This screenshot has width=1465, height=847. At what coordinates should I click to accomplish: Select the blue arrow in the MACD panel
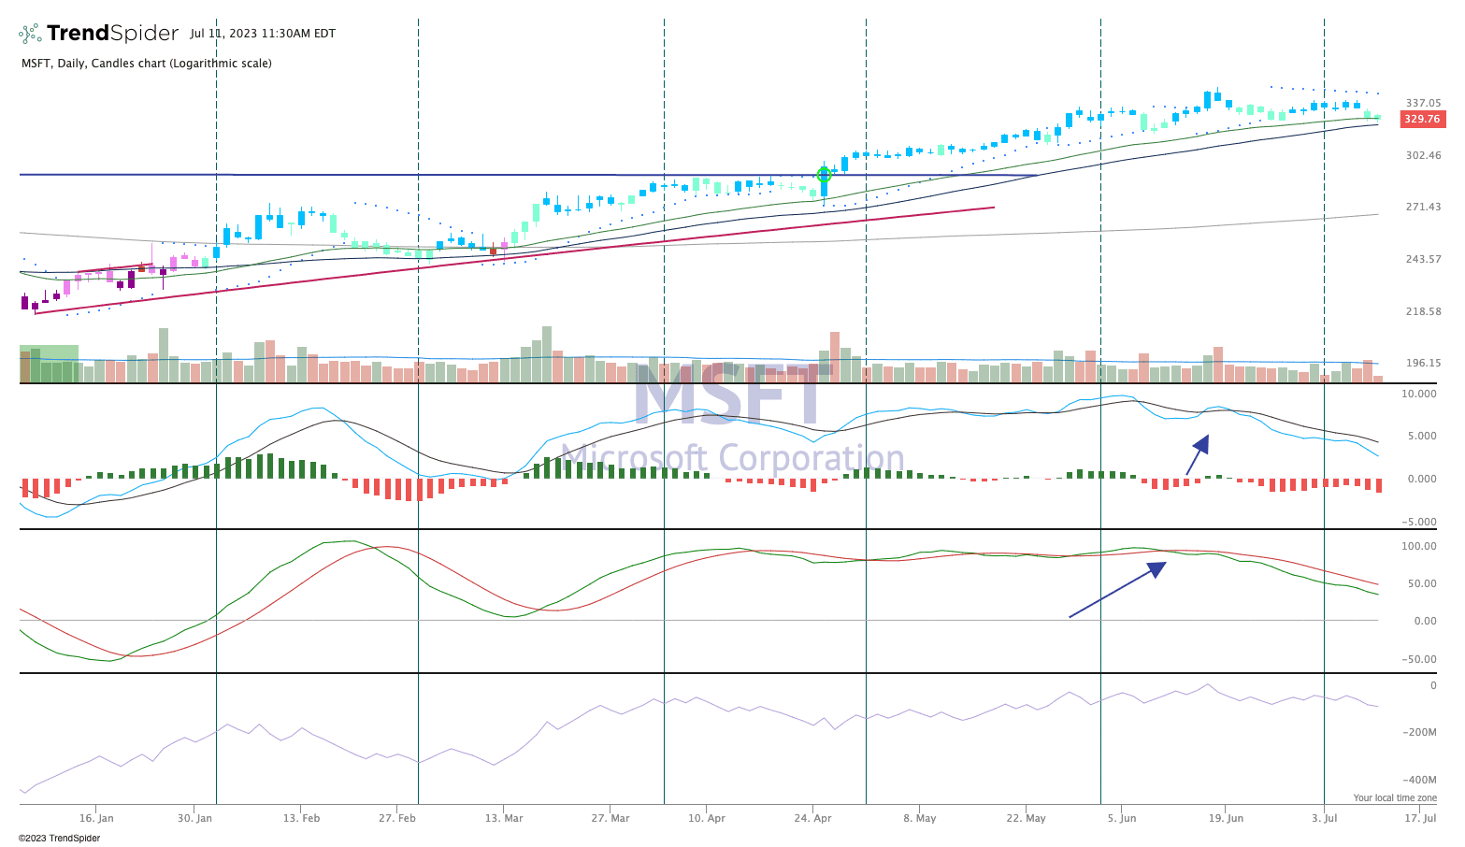pos(1198,454)
